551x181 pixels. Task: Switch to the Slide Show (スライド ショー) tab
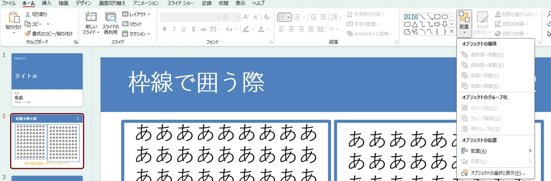[181, 3]
